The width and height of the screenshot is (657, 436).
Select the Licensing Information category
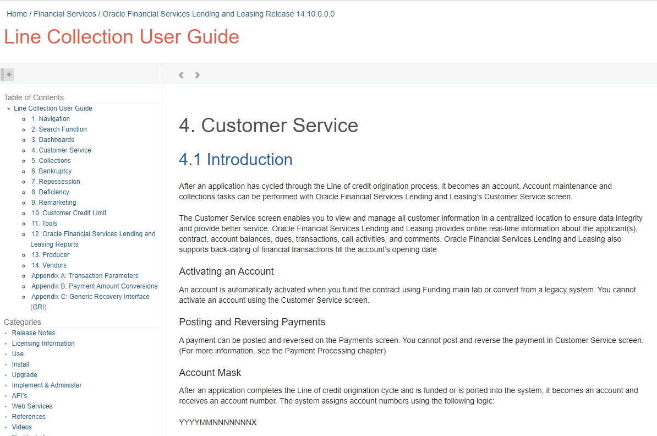43,344
